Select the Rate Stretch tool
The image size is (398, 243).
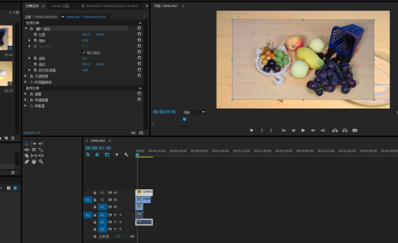click(41, 149)
